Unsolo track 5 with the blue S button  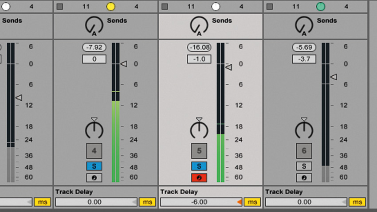coord(199,166)
